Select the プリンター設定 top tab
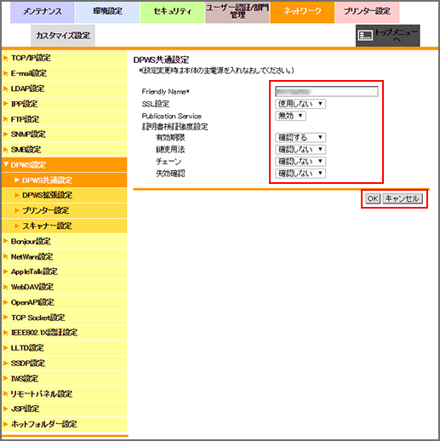The height and width of the screenshot is (441, 440). click(x=367, y=12)
